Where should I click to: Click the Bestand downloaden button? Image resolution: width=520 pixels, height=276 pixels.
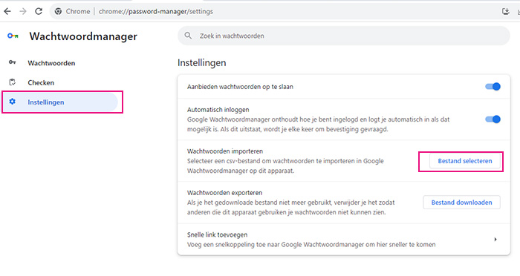(461, 203)
